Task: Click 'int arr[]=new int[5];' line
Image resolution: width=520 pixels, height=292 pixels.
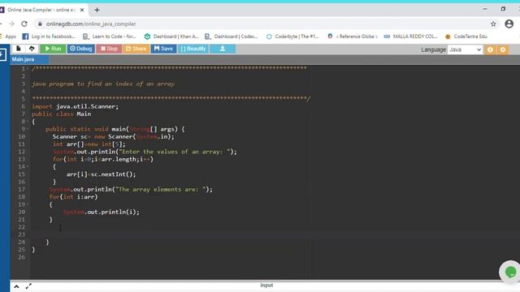Action: click(x=89, y=144)
